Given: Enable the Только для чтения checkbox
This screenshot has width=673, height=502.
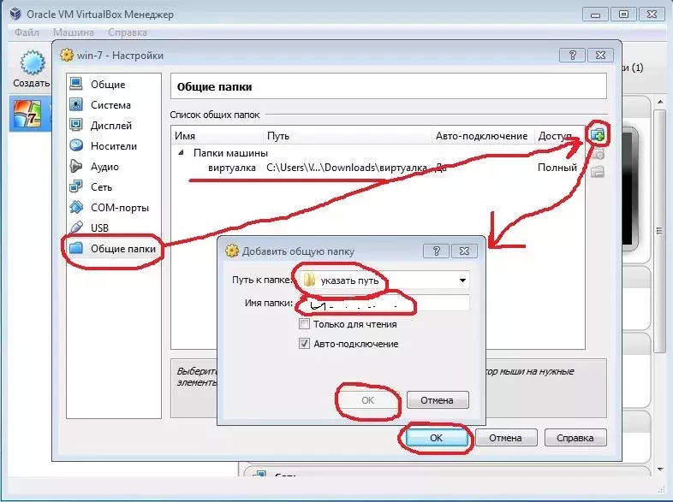Looking at the screenshot, I should coord(304,324).
